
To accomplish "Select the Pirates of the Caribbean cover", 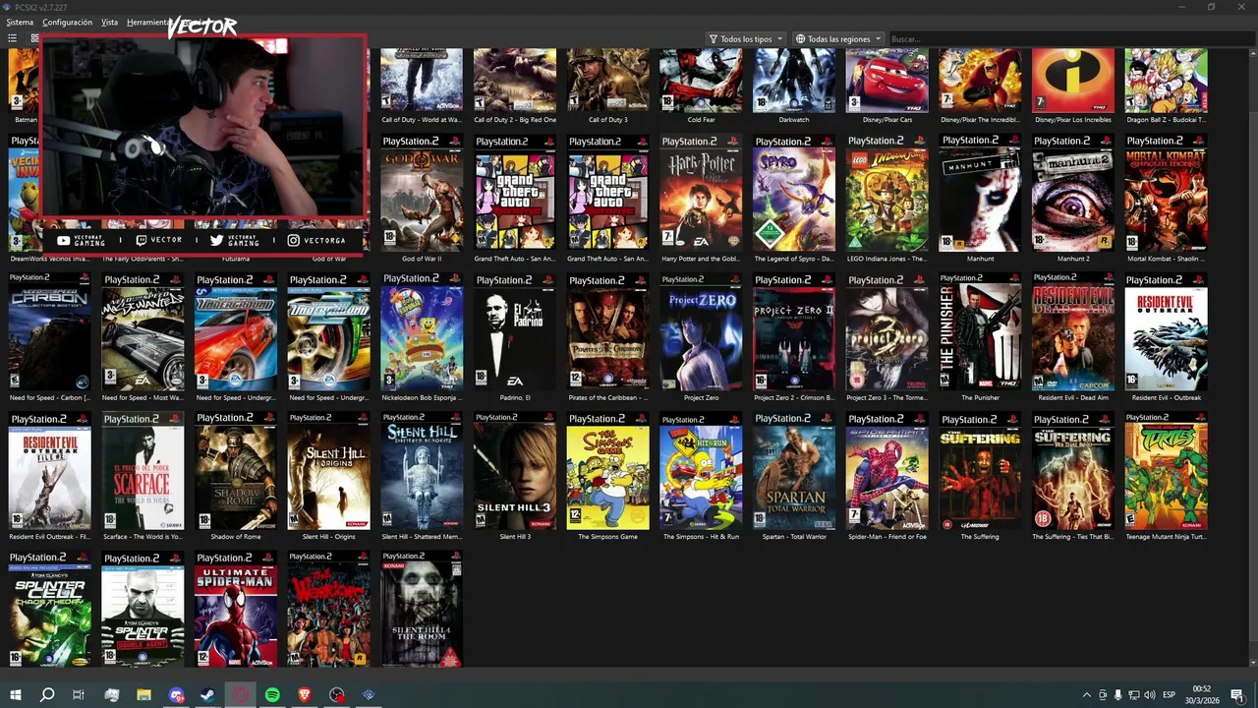I will pos(607,331).
